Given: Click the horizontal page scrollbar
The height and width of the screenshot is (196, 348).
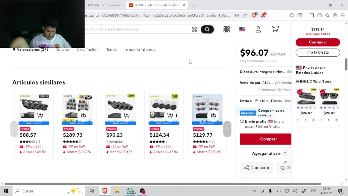Looking at the screenshot, I should click(163, 184).
